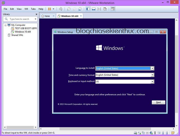Image resolution: width=180 pixels, height=136 pixels.
Task: Open the snapshot manager wrench-clock icon
Action: [x=80, y=9]
